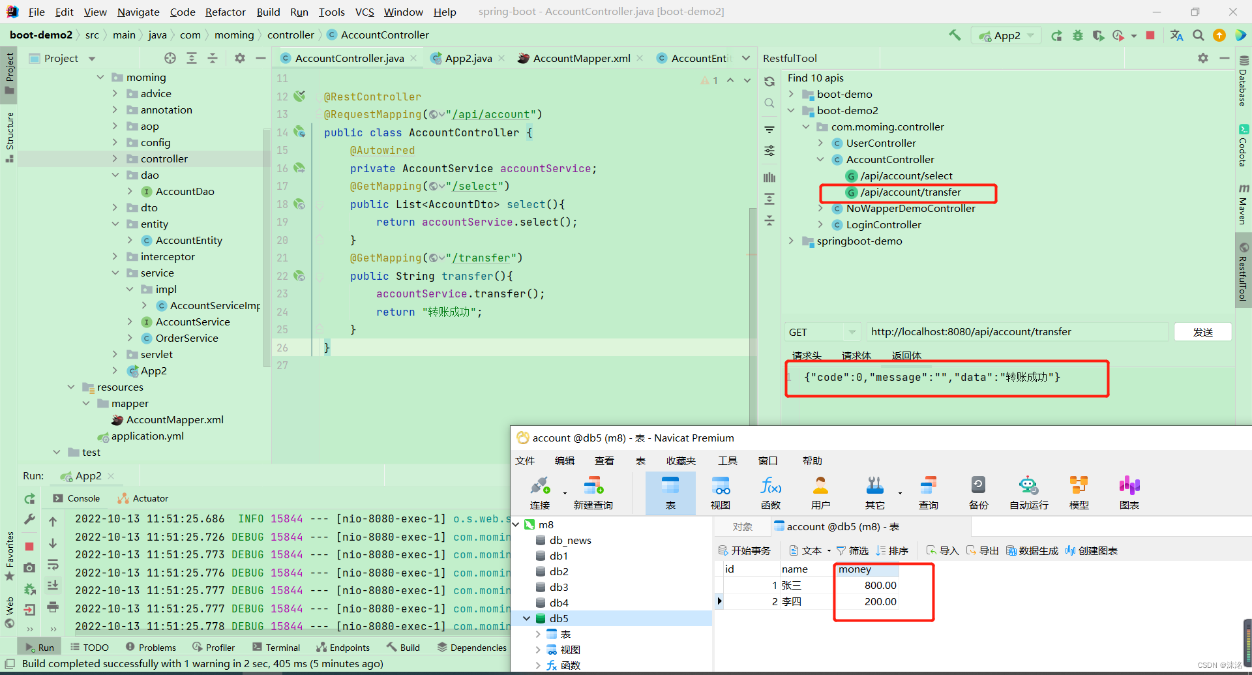Click 筛选 filter button in Navicat

coord(852,550)
